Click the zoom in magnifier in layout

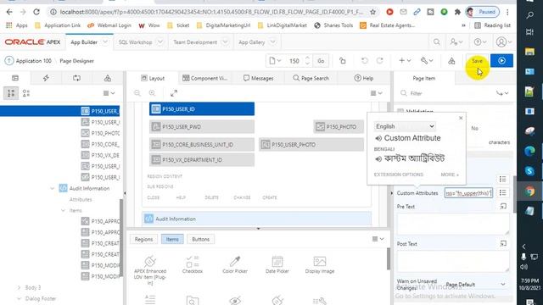coord(152,93)
